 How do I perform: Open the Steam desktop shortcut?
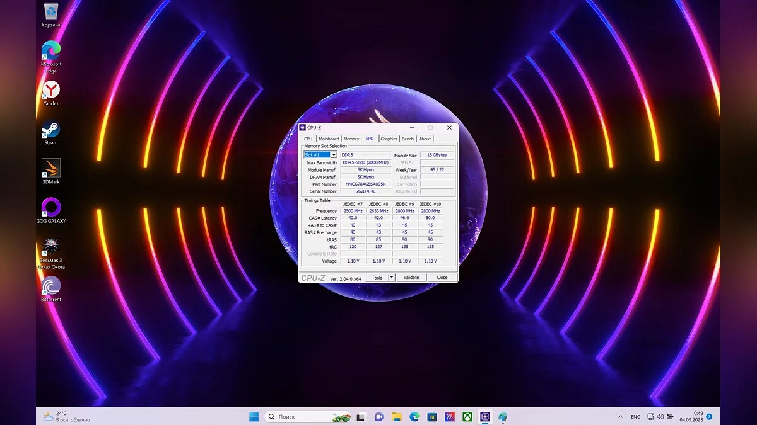(50, 130)
